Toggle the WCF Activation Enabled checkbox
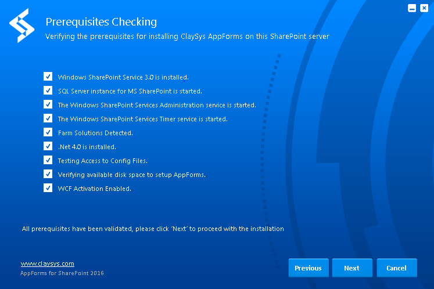434x289 pixels. pyautogui.click(x=48, y=188)
